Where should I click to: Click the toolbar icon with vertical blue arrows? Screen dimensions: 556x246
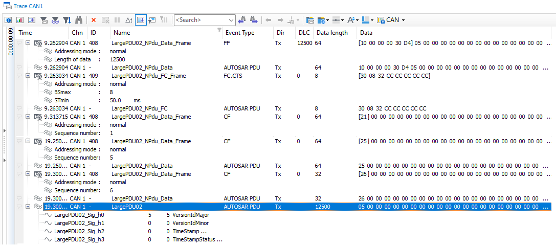(32, 20)
